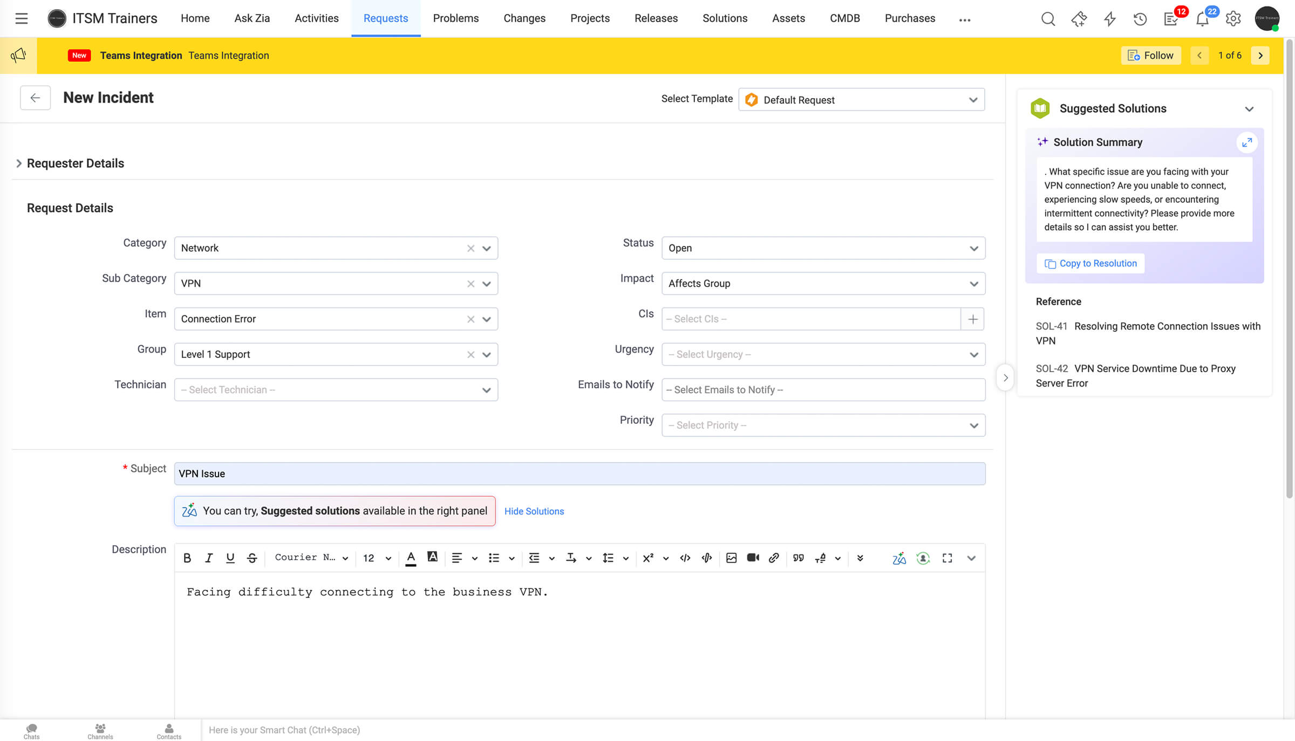Switch to the Problems tab
The width and height of the screenshot is (1295, 741).
point(456,18)
